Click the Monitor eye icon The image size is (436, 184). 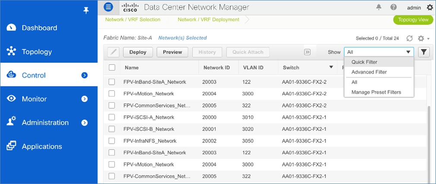[x=11, y=98]
